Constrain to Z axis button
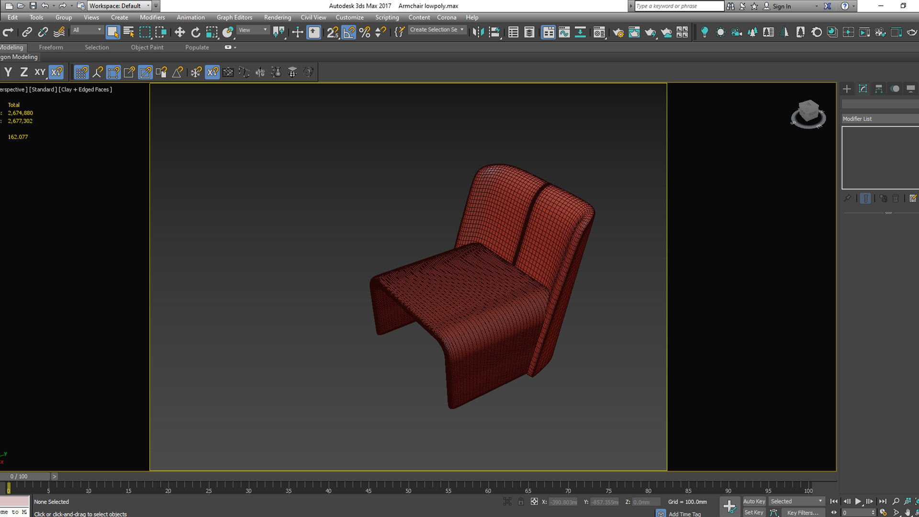 pos(24,72)
